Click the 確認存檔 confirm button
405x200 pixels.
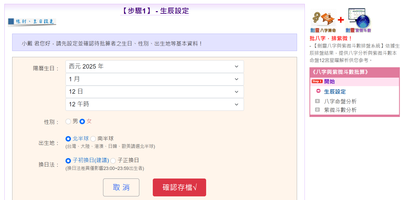(179, 187)
